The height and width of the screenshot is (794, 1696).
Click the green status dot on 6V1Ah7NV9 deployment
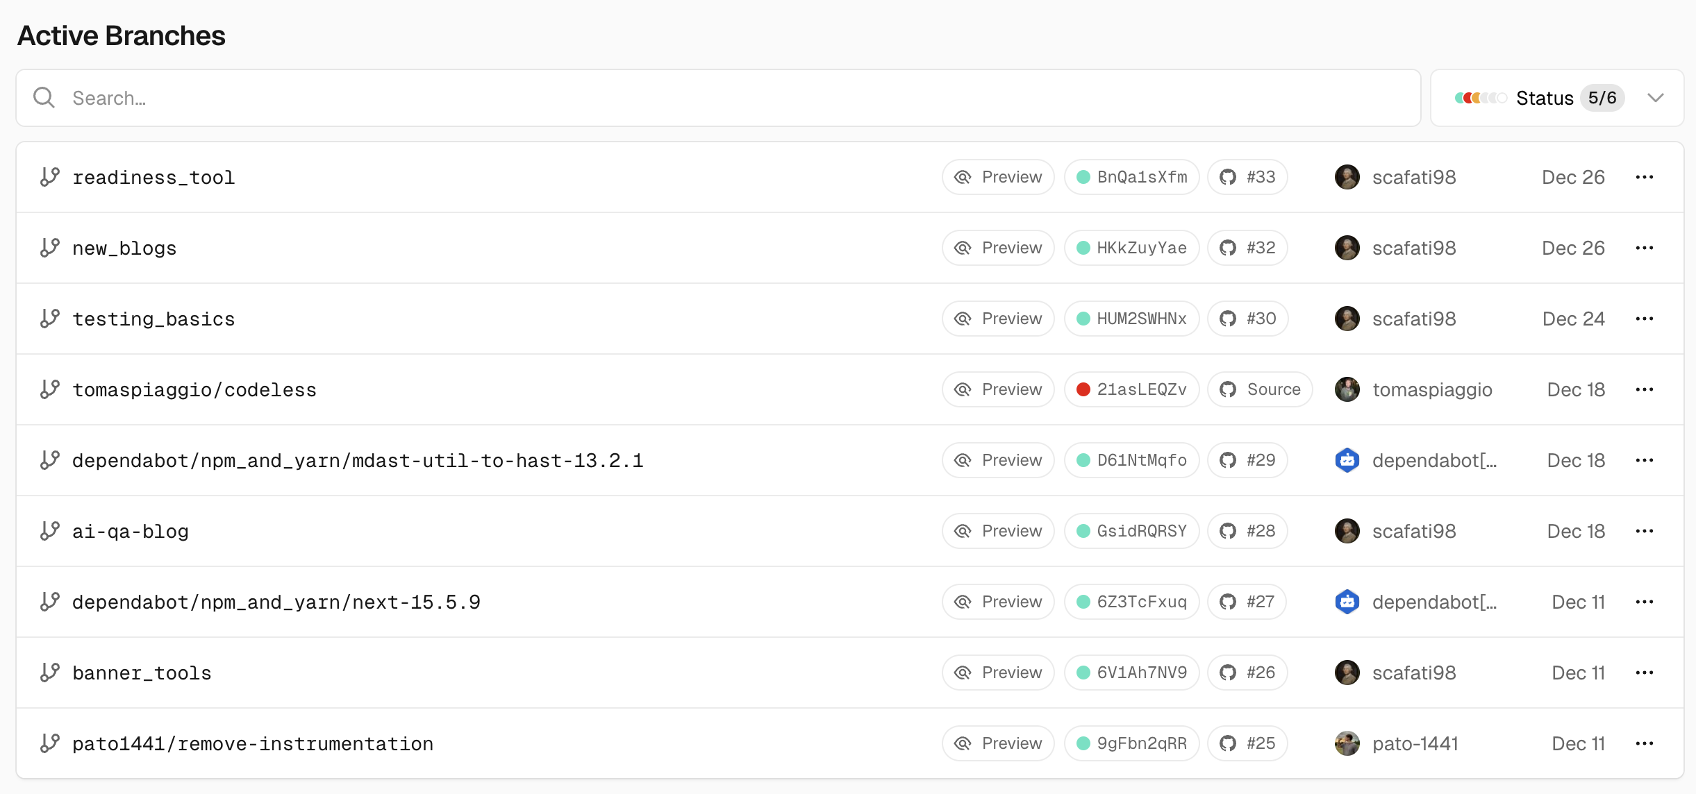pyautogui.click(x=1083, y=673)
